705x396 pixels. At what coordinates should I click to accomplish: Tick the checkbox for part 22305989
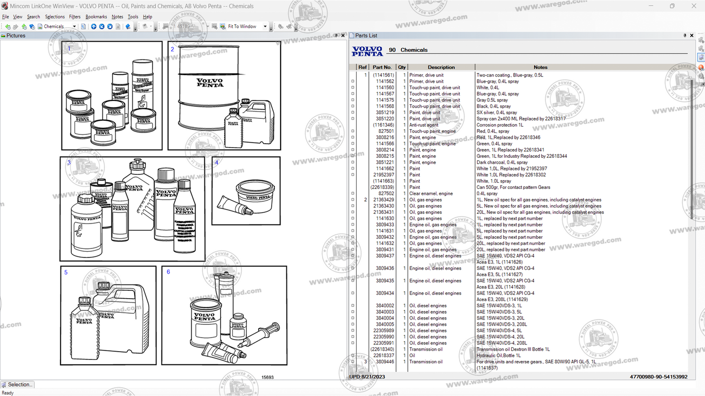353,331
